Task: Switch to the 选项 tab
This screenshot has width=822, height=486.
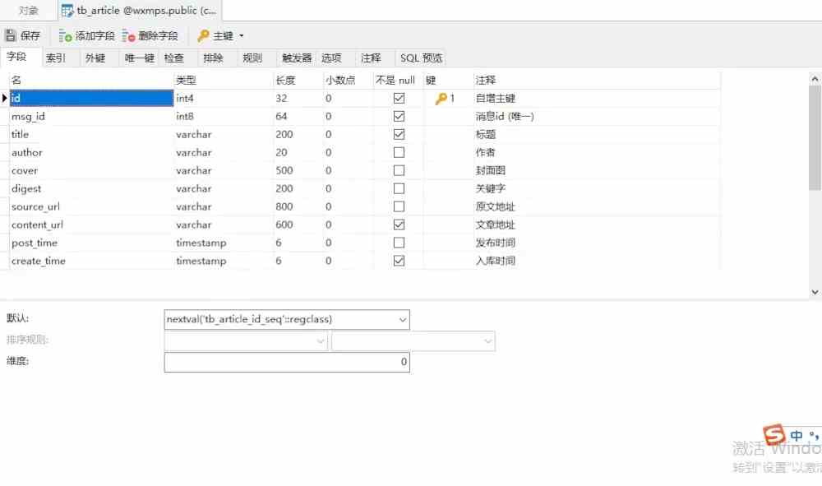Action: click(331, 58)
